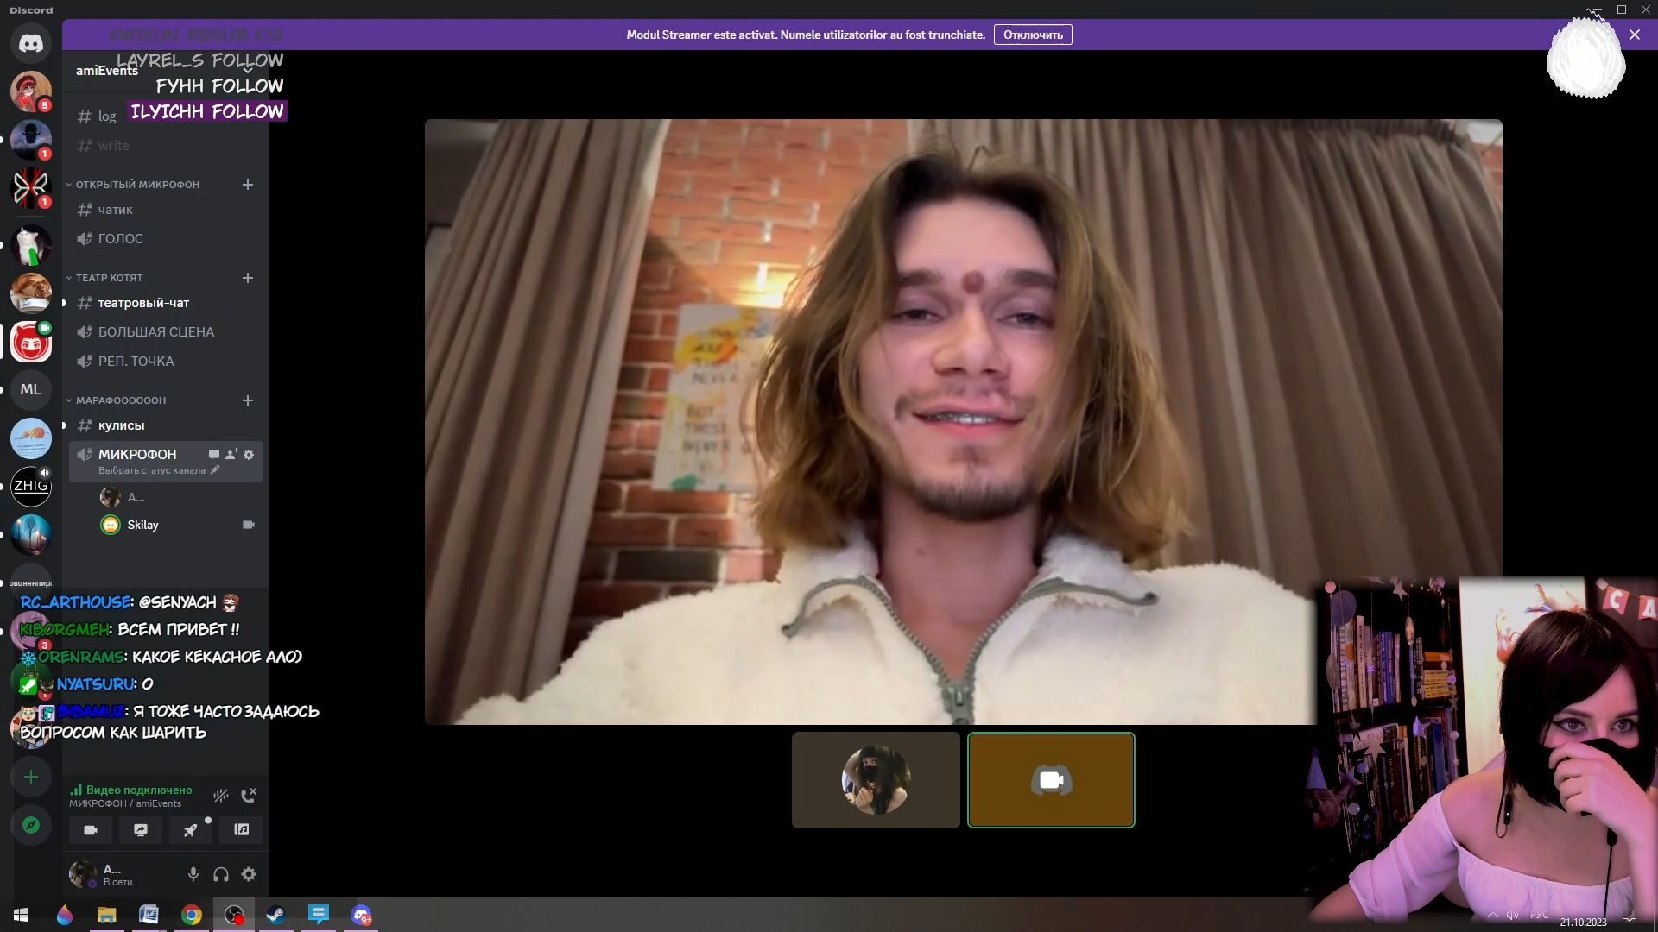Viewport: 1658px width, 932px height.
Task: Open Steam from the taskbar
Action: pyautogui.click(x=276, y=915)
